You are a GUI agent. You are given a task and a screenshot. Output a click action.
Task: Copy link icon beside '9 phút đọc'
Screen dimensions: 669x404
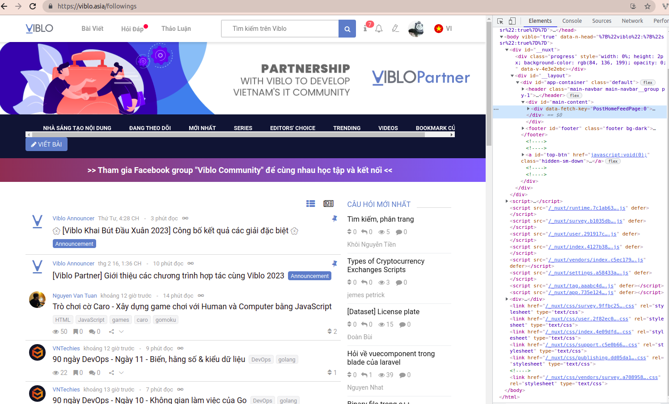point(180,349)
